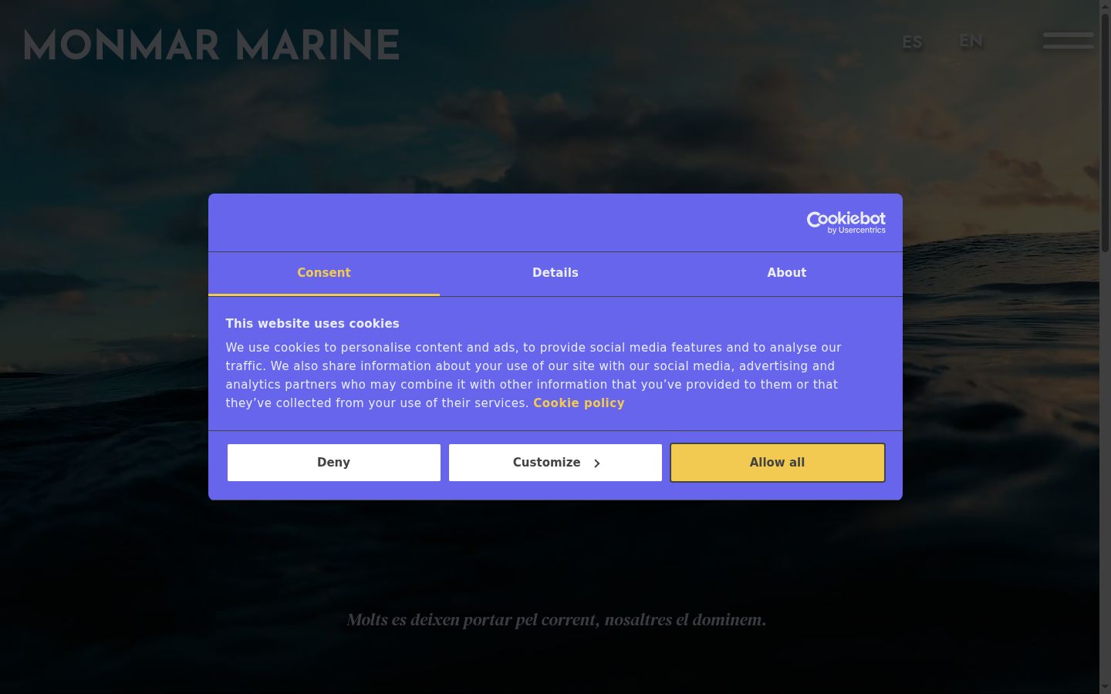Image resolution: width=1111 pixels, height=694 pixels.
Task: Open the Details tab
Action: pos(555,273)
